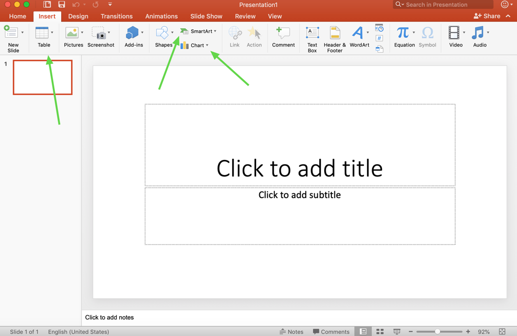Open the Header & Footer dialog
Viewport: 517px width, 336px height.
(334, 38)
